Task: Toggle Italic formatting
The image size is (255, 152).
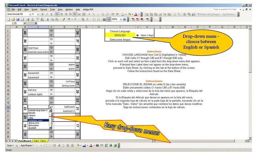Action: [x=47, y=14]
